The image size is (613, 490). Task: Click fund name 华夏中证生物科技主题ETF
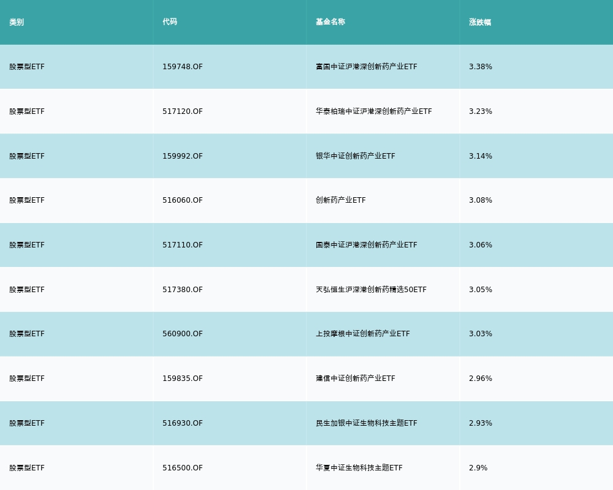point(359,468)
